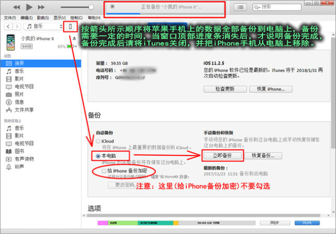Screen dimensions: 336x234
Task: Open the 帮助(H) menu
Action: [94, 18]
